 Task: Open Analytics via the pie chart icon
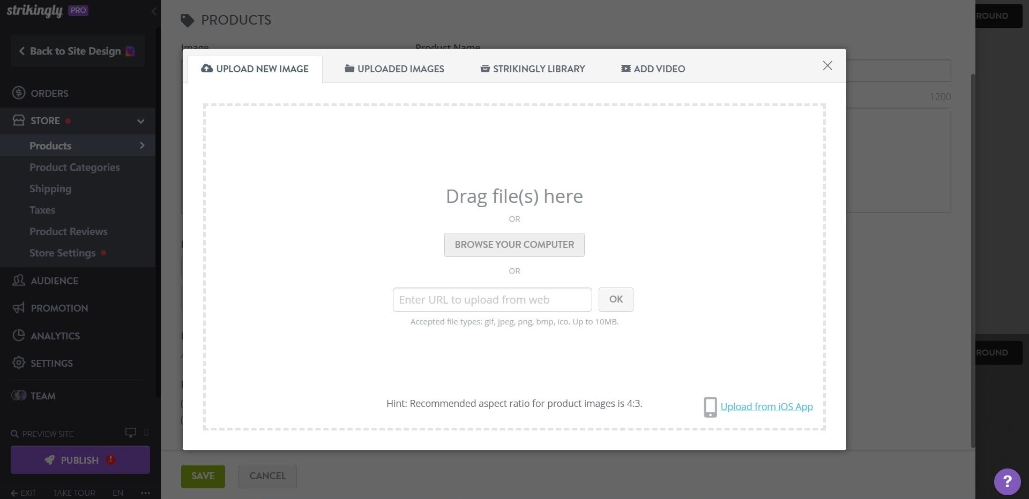point(18,335)
